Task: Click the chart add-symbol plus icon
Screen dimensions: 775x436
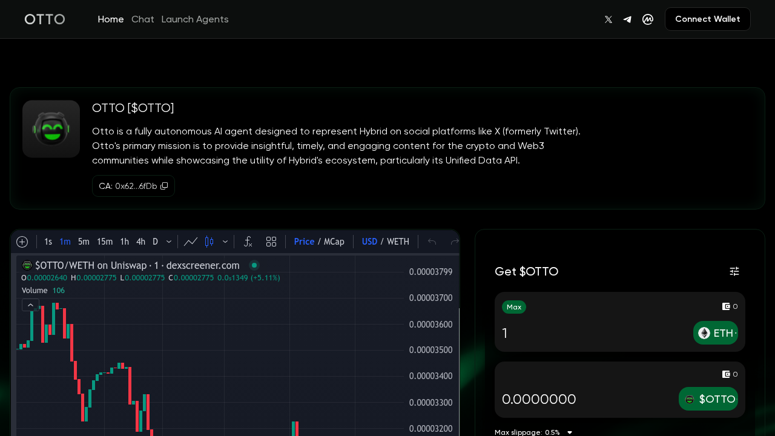Action: 22,242
